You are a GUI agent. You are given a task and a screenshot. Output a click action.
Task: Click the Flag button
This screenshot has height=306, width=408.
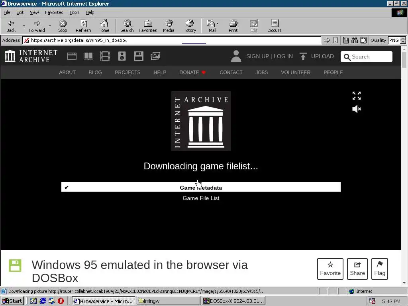[x=380, y=269]
